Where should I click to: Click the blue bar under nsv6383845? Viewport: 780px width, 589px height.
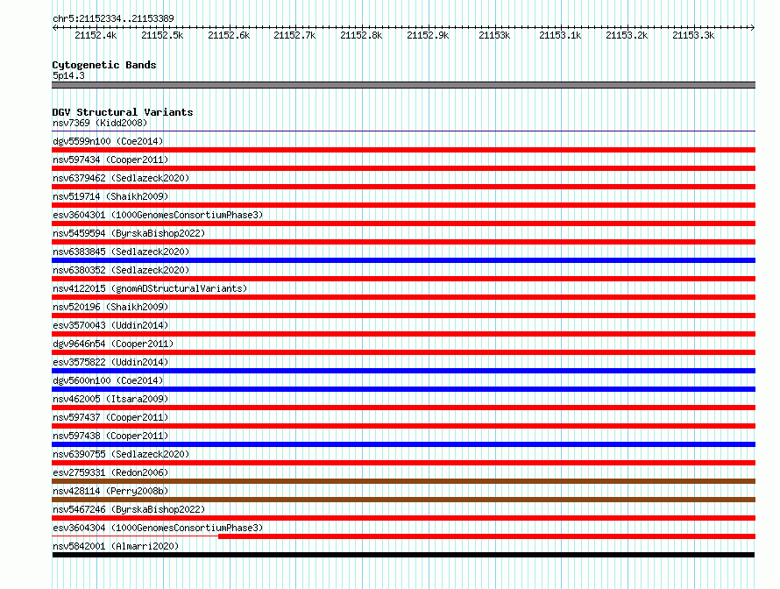pyautogui.click(x=403, y=260)
